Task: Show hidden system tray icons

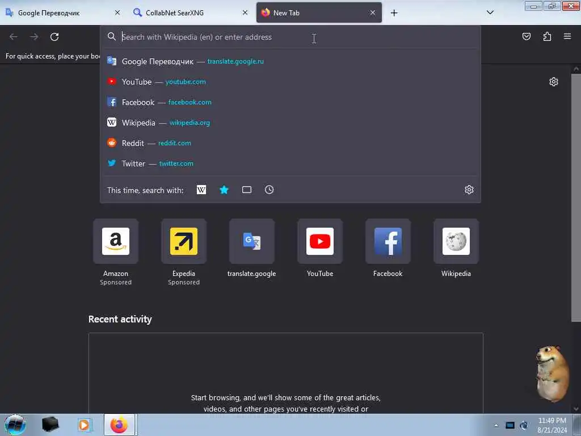Action: coord(496,426)
